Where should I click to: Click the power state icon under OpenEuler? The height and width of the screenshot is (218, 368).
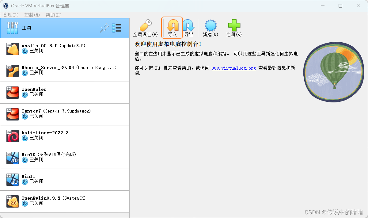[25, 95]
